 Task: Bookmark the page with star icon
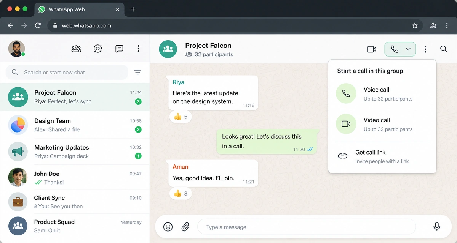[x=415, y=25]
